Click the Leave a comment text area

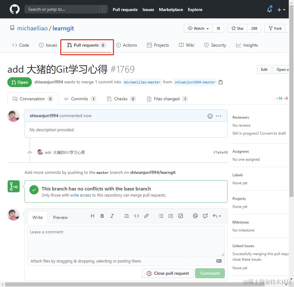[x=126, y=241]
